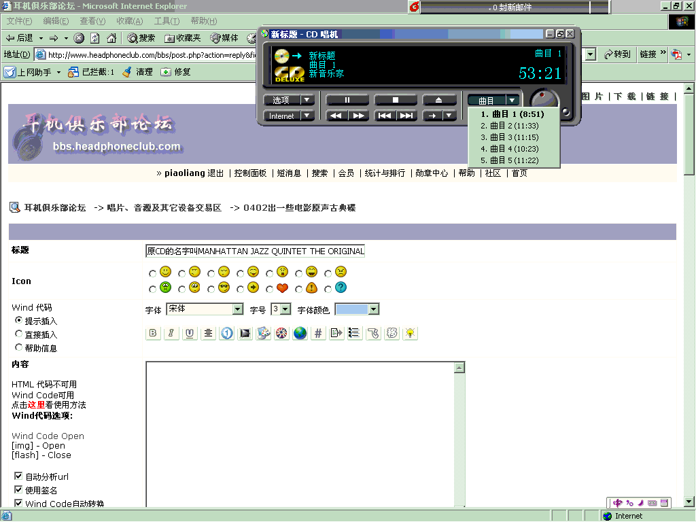Pause playback in the CD player
Viewport: 696px width, 522px height.
click(347, 100)
